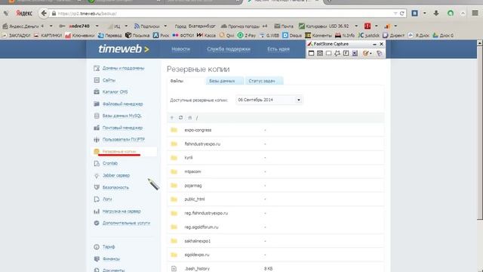This screenshot has width=483, height=272.
Task: Open the backup date dropdown 06 Сентябрь 2014
Action: coord(269,100)
